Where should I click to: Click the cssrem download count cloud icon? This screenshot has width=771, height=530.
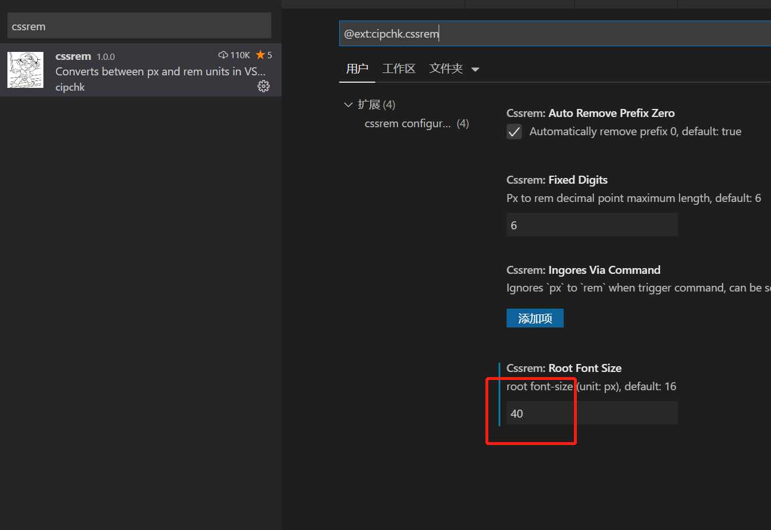click(x=223, y=55)
